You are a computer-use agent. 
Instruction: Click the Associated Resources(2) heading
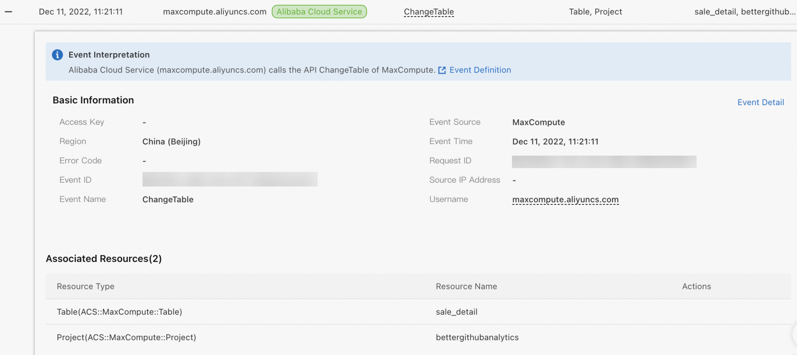104,259
